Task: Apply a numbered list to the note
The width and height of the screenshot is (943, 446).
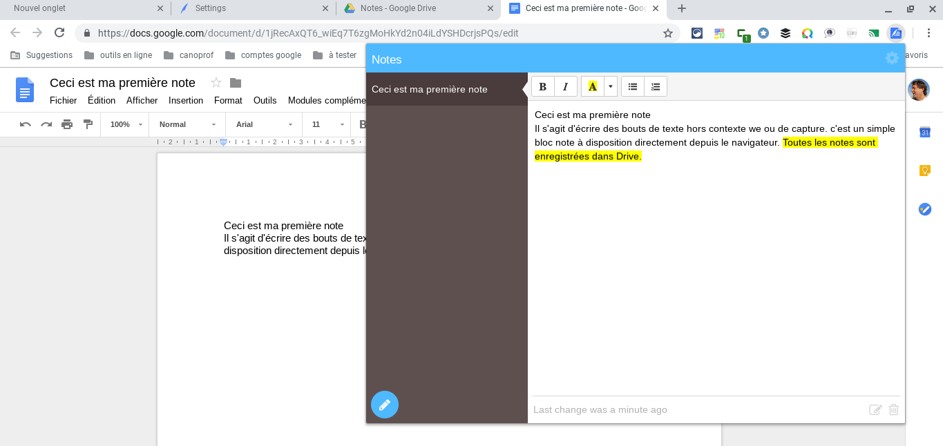Action: [x=655, y=86]
